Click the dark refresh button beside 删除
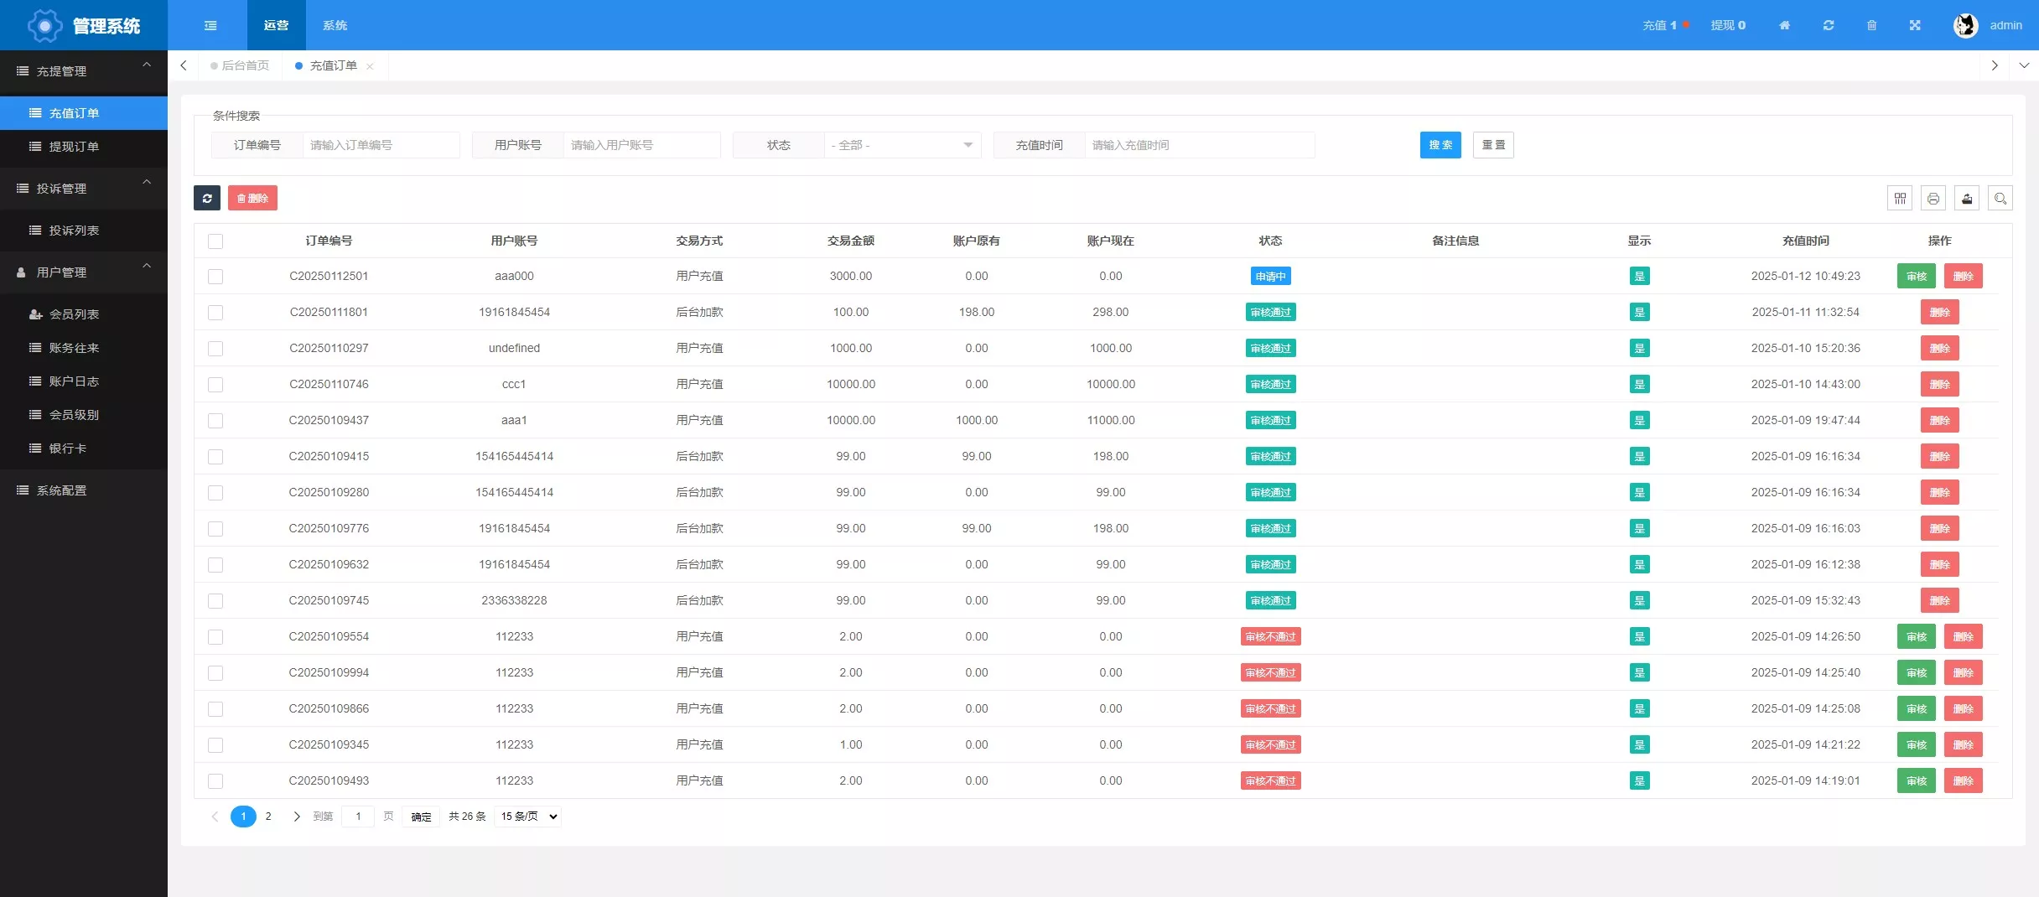 (207, 199)
